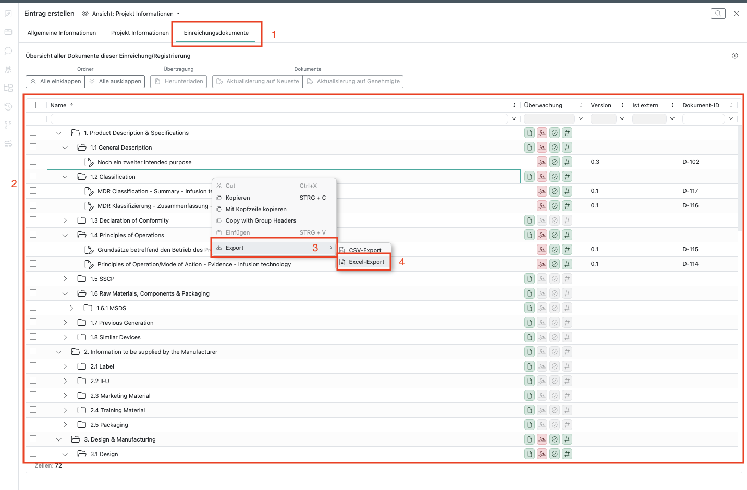Expand the 1.5 SSCP folder
The image size is (747, 490).
point(65,279)
